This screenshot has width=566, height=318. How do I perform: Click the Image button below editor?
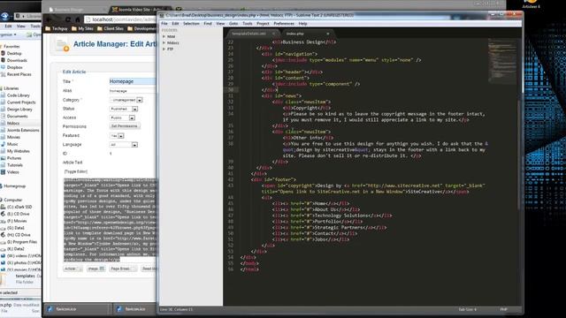coord(96,269)
